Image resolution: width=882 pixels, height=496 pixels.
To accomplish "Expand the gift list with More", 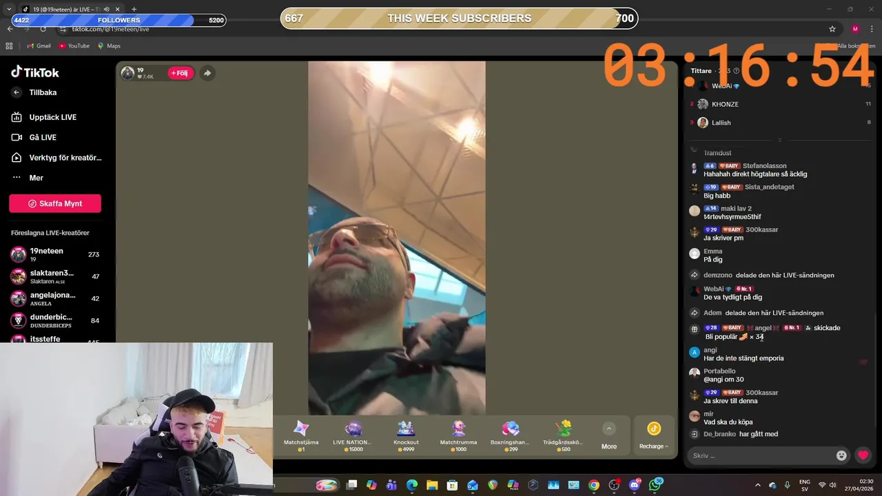I will 609,436.
